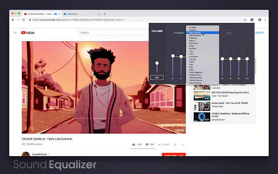The height and width of the screenshot is (174, 278).
Task: Toggle the equalizer OFF button
Action: click(x=157, y=77)
